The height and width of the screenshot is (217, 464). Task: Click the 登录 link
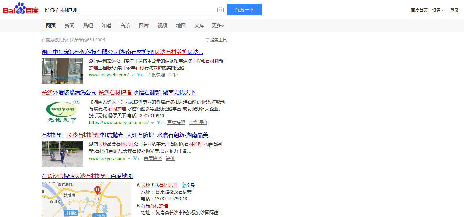(454, 10)
